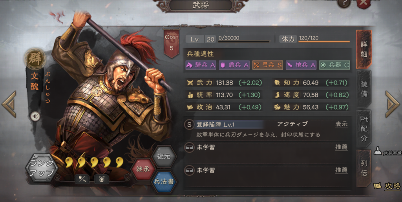Show details of 登鋒陥陣 skill via 表示
The width and height of the screenshot is (402, 202).
pos(342,124)
